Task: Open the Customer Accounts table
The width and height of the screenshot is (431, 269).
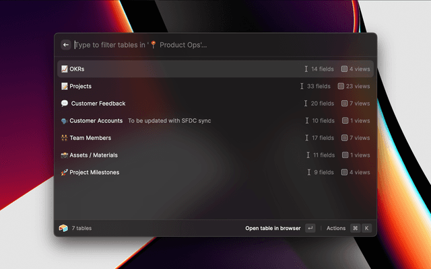Action: pyautogui.click(x=96, y=121)
